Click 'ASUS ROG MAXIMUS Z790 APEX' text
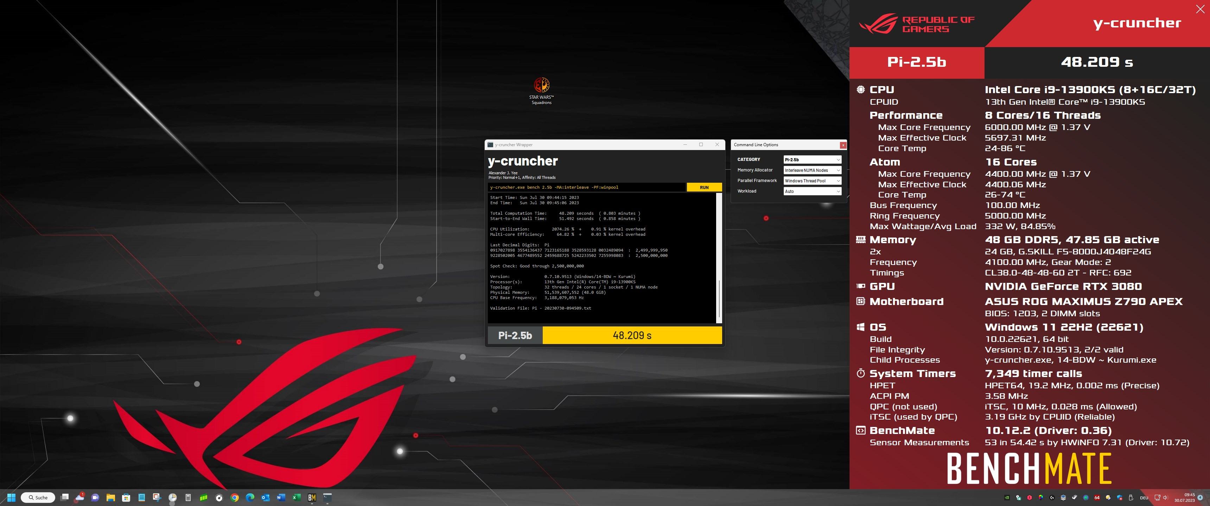 [x=1084, y=301]
